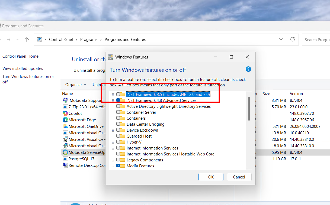Click the Containers folder icon
Viewport: 330px width, 205px height.
(123, 118)
